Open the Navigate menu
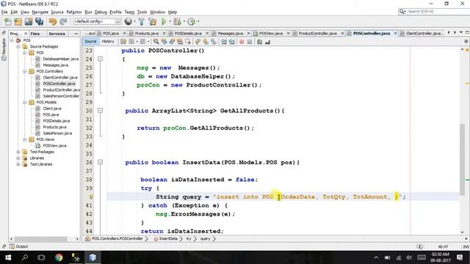 coord(40,12)
